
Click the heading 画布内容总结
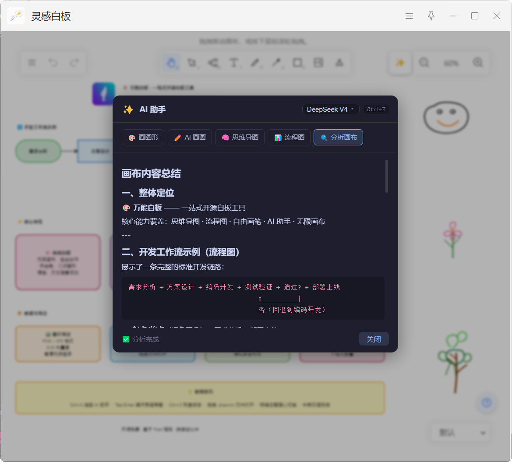(151, 174)
